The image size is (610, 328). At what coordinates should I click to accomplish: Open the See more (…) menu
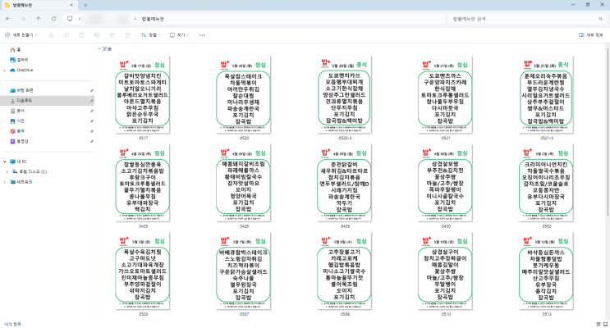pos(202,35)
